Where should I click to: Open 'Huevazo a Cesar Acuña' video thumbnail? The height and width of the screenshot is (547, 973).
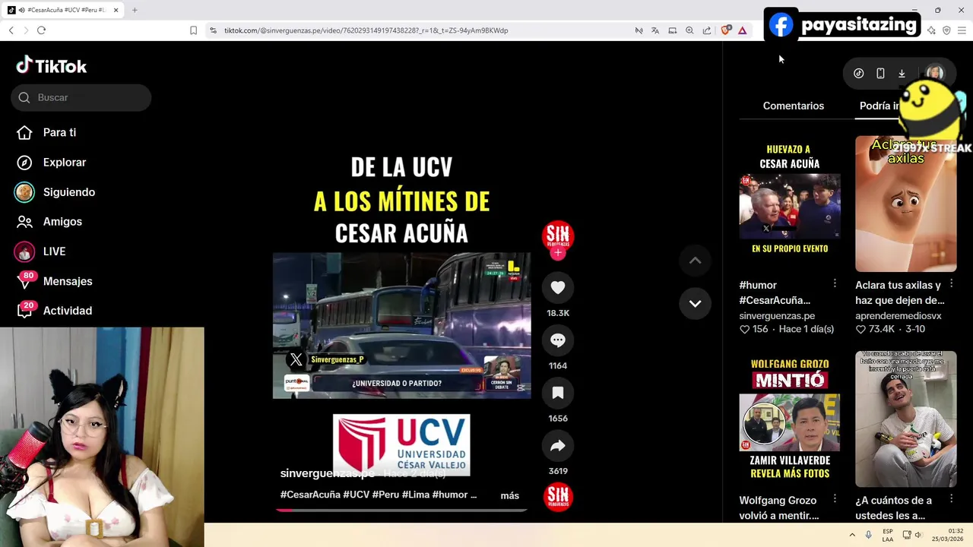coord(790,204)
